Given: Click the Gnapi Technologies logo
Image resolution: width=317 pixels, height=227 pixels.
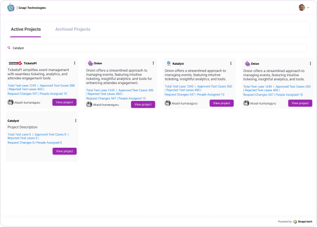Looking at the screenshot, I should click(x=11, y=7).
